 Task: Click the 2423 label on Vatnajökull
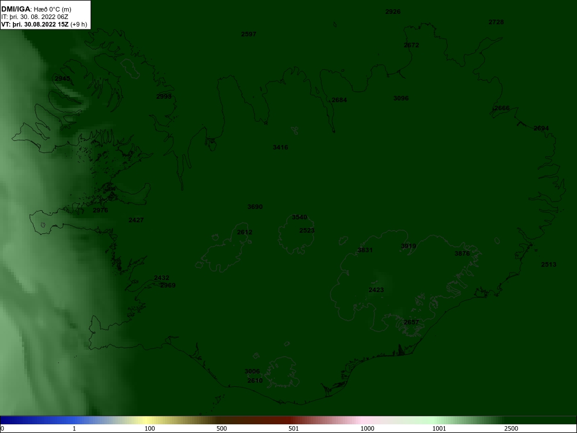coord(376,290)
